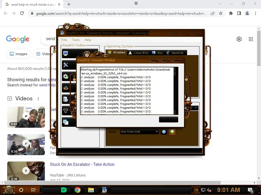
Task: Open Google apps grid
Action: pos(251,39)
